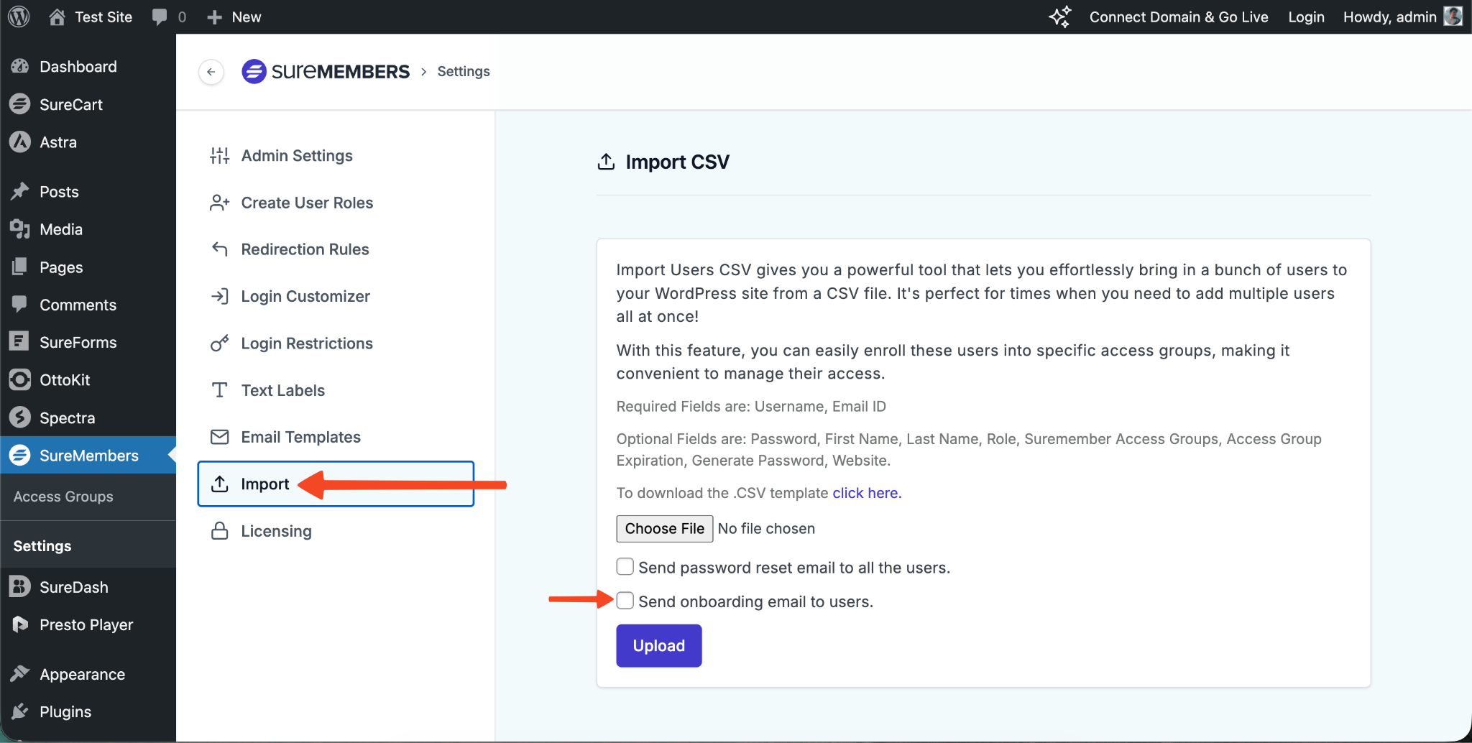Viewport: 1472px width, 743px height.
Task: Open the New content dropdown
Action: click(234, 17)
